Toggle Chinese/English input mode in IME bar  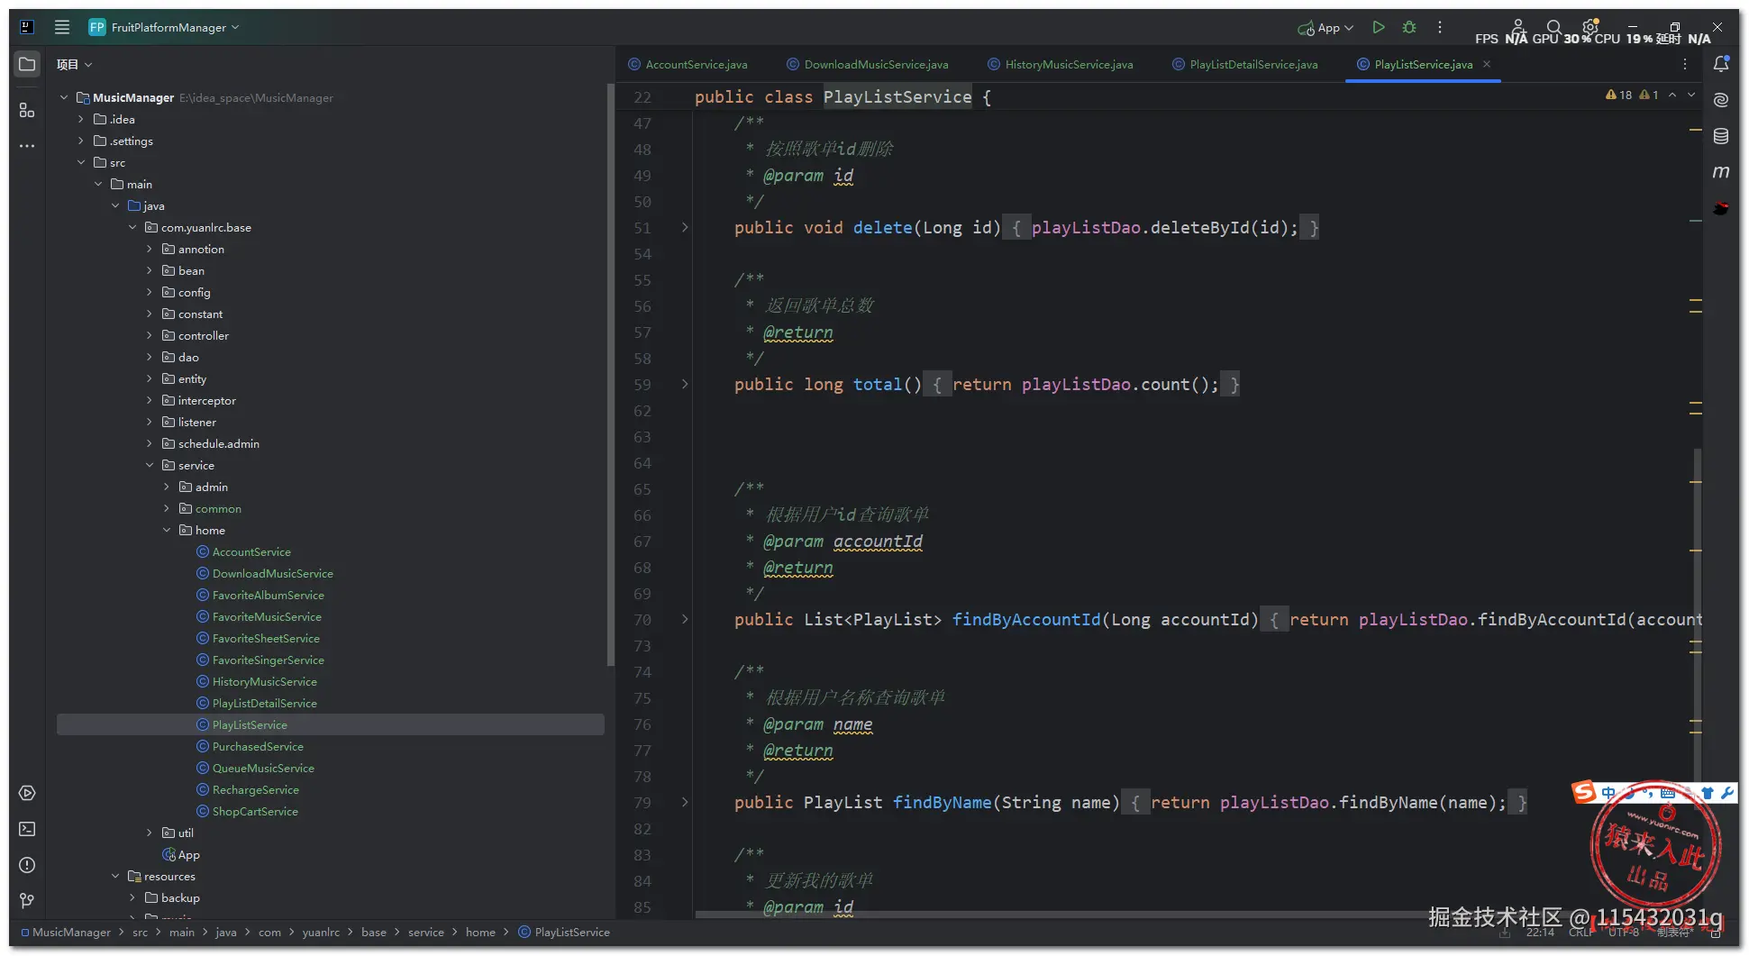pos(1608,793)
